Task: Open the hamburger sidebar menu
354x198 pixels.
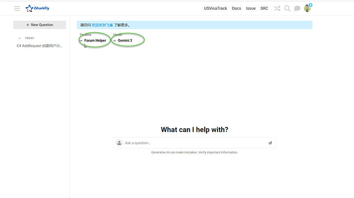Action: 17,9
